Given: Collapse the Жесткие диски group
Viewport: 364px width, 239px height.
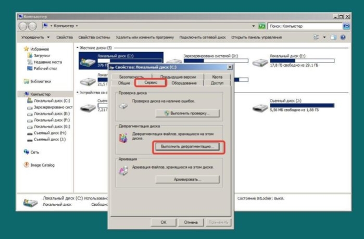Looking at the screenshot, I should [78, 48].
